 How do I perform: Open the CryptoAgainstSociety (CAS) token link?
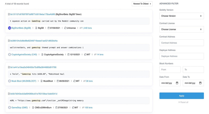point(24,55)
